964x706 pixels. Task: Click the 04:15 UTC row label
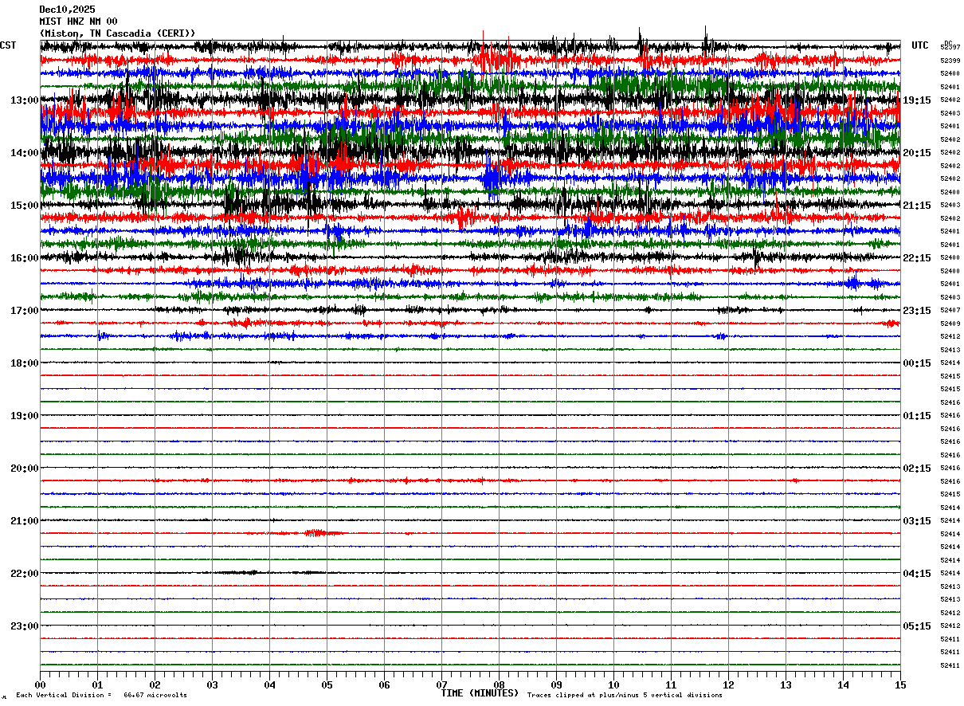(917, 574)
